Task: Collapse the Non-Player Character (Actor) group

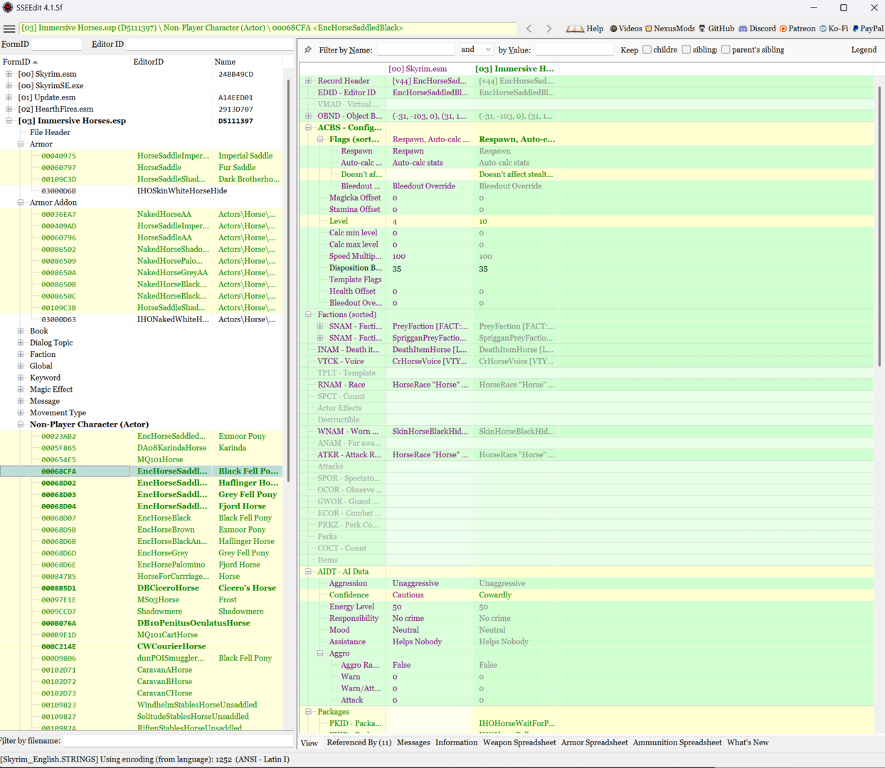Action: [x=21, y=425]
